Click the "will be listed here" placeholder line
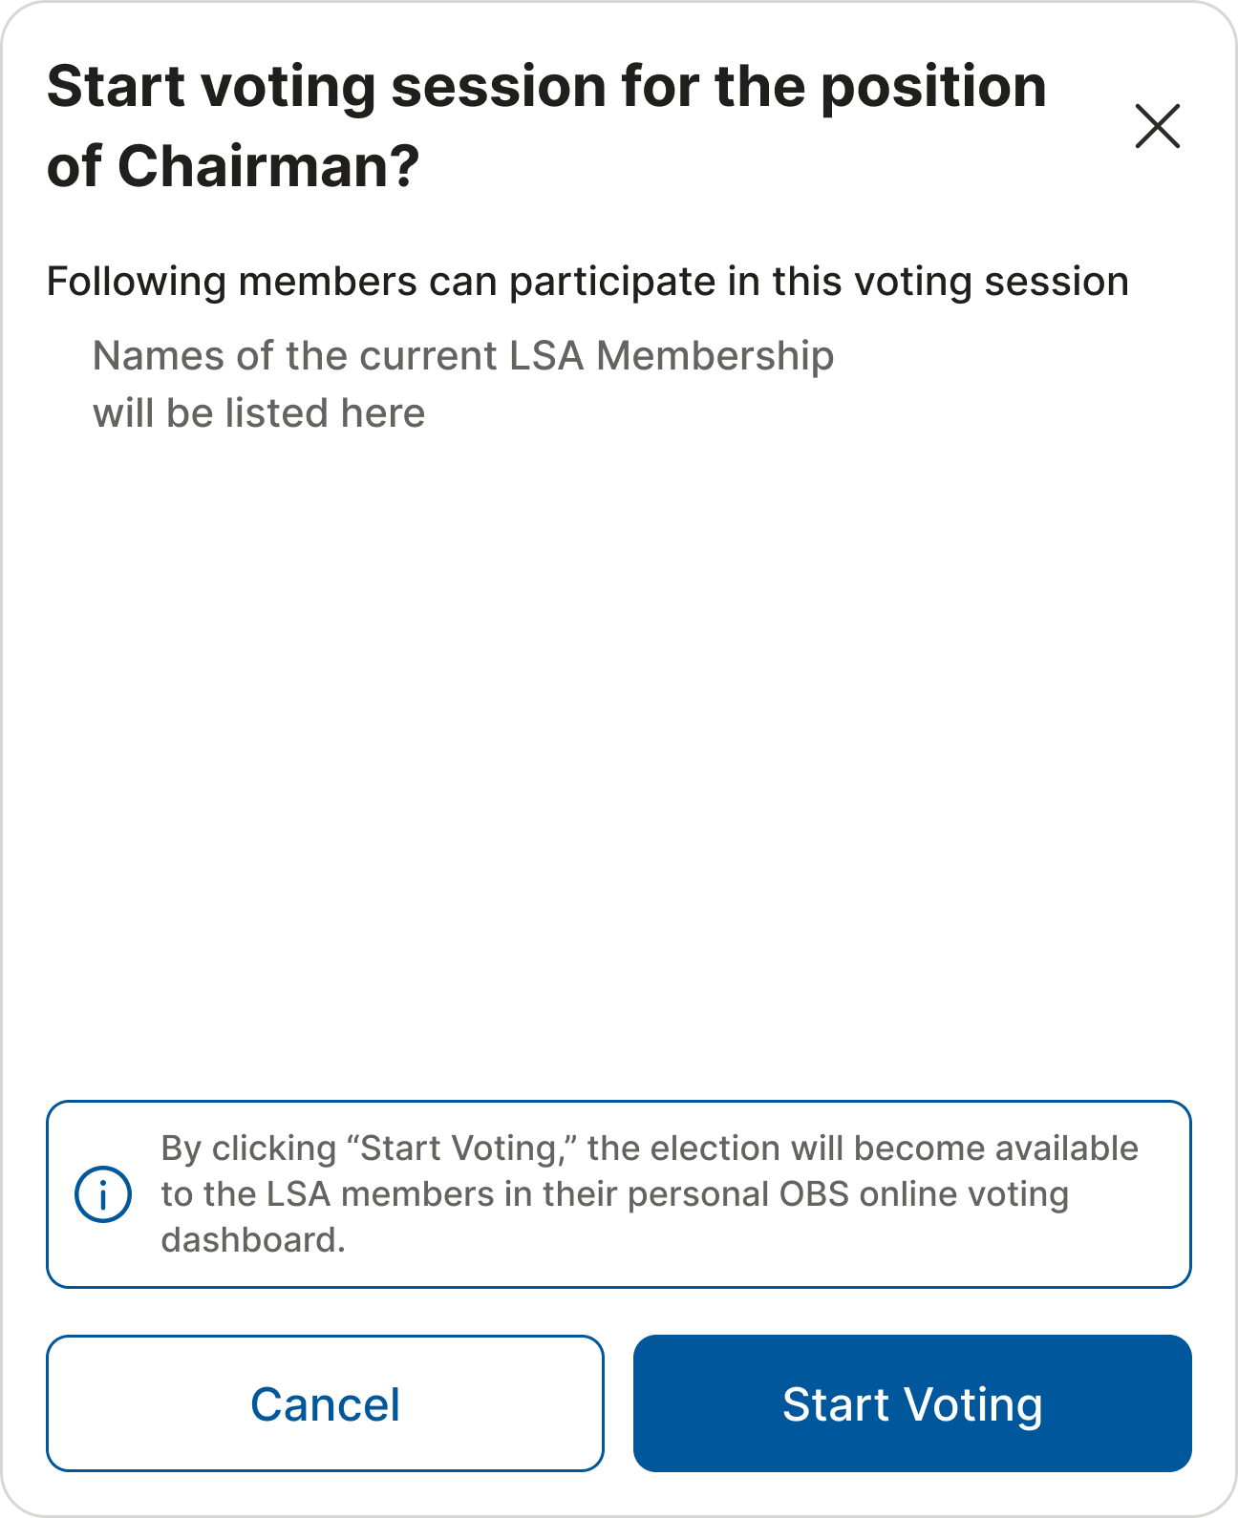Image resolution: width=1238 pixels, height=1518 pixels. tap(259, 413)
